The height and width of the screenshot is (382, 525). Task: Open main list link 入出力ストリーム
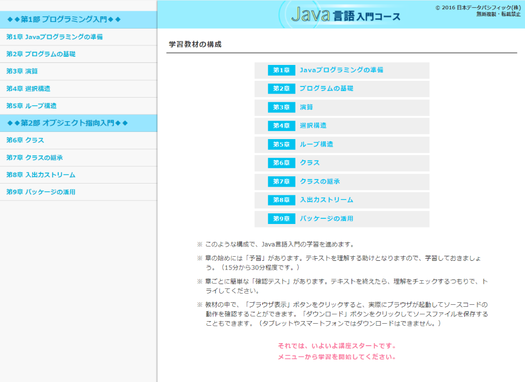(x=327, y=200)
